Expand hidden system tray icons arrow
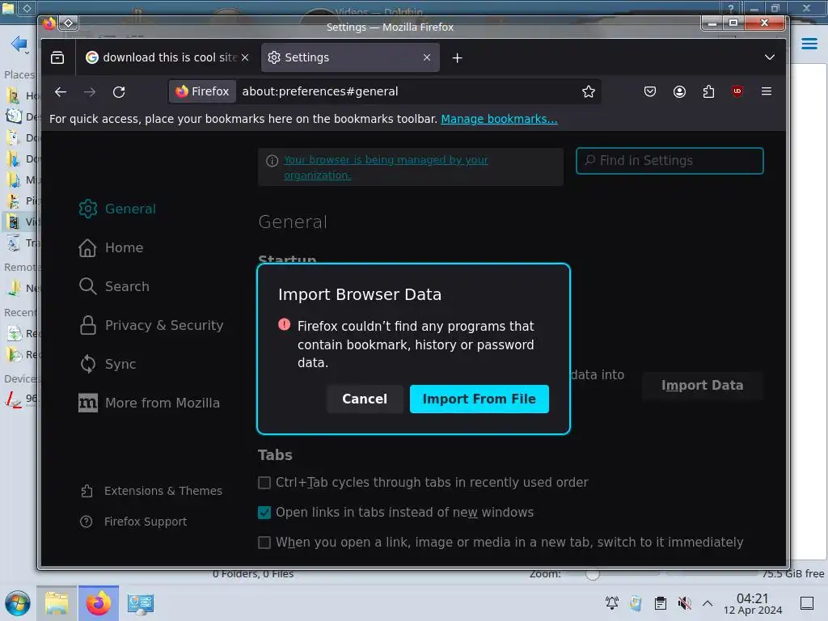Image resolution: width=828 pixels, height=621 pixels. [708, 603]
